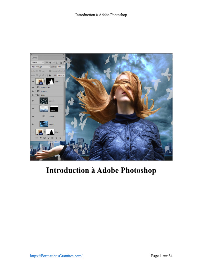This screenshot has height=270, width=202.
Task: Click the adjustment layer filter icon
Action: tap(50, 62)
